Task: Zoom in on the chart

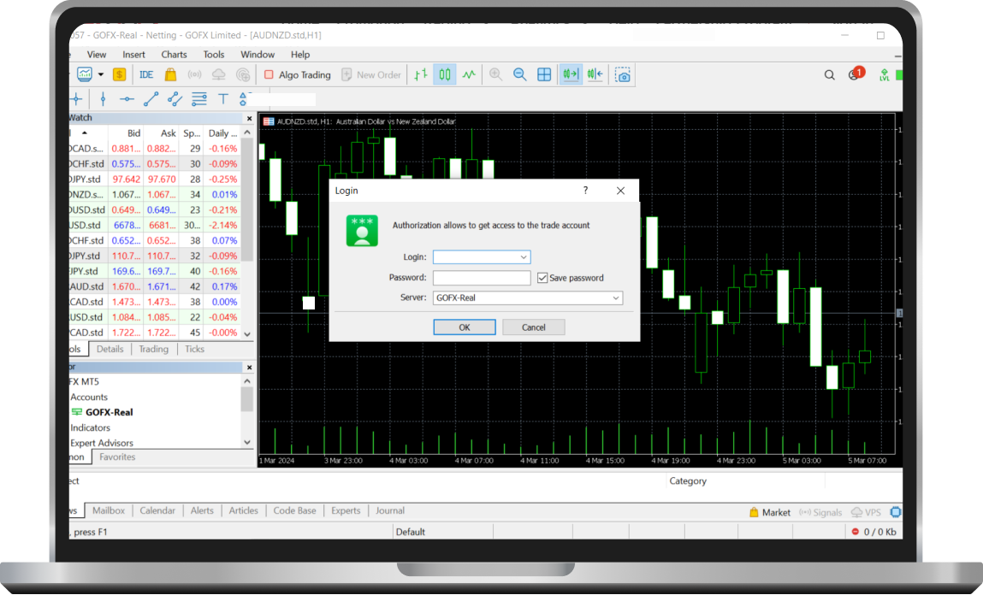Action: 495,74
